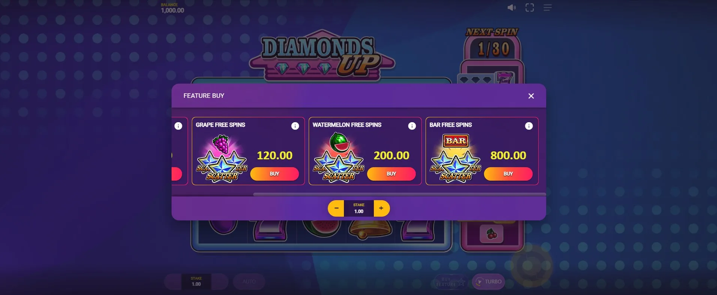Show info for Grape Free Spins
Screen dimensions: 717x295
coord(295,126)
